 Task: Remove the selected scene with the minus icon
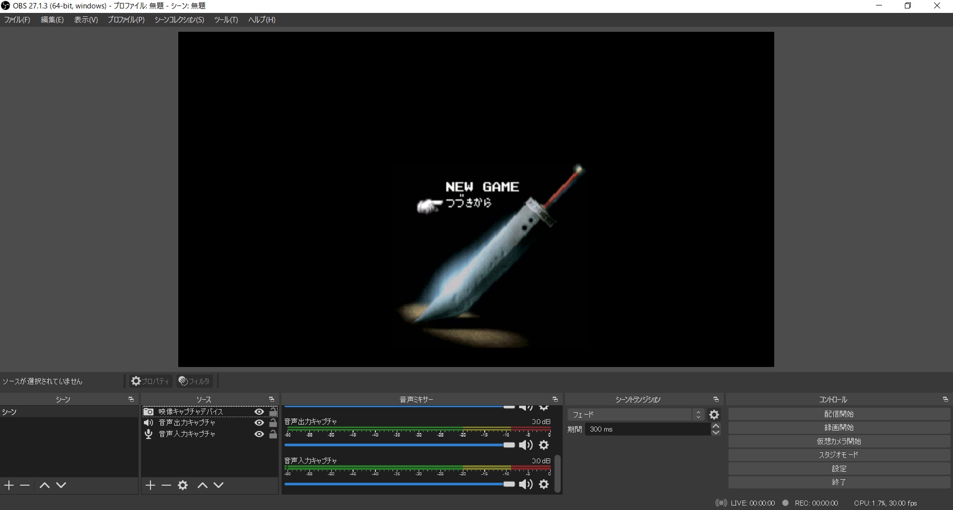click(x=25, y=485)
